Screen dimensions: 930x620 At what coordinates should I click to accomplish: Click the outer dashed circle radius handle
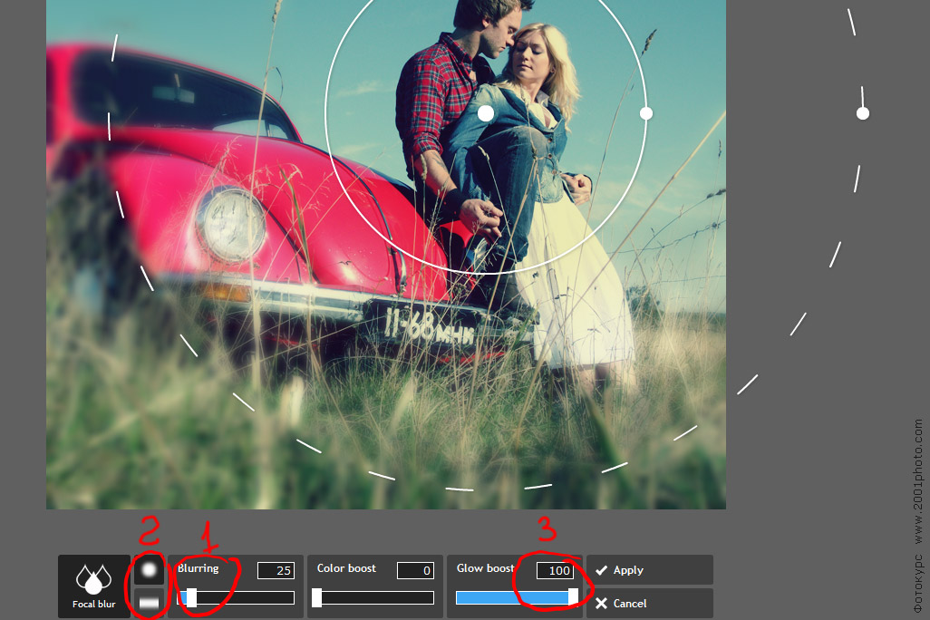coord(863,113)
